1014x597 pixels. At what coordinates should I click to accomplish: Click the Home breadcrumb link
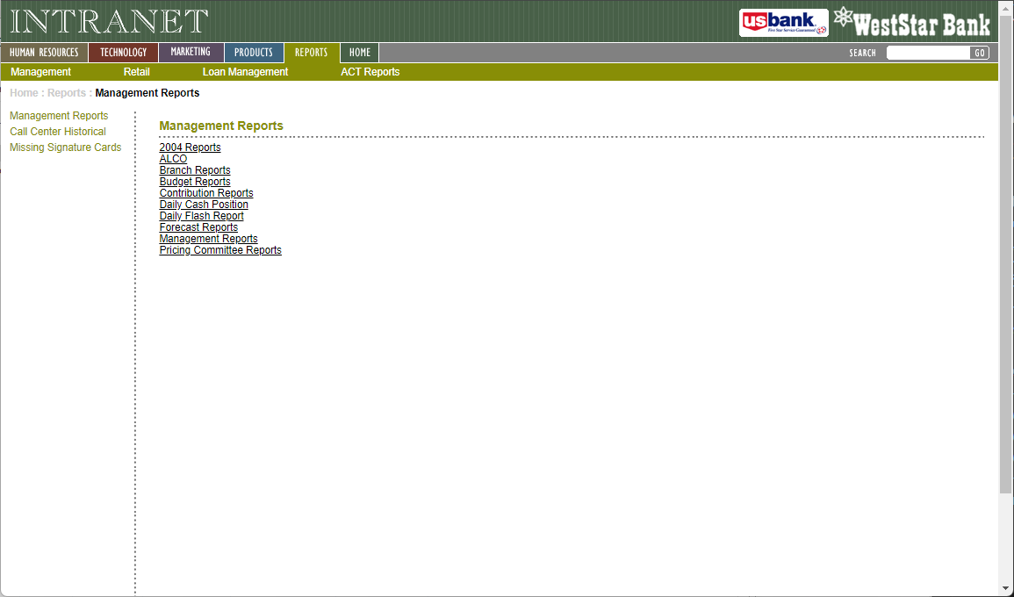click(x=24, y=93)
